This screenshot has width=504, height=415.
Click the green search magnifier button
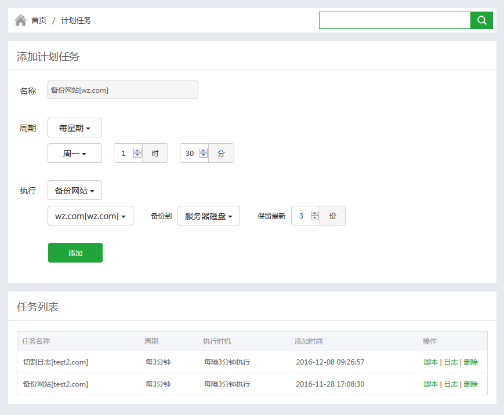coord(481,20)
